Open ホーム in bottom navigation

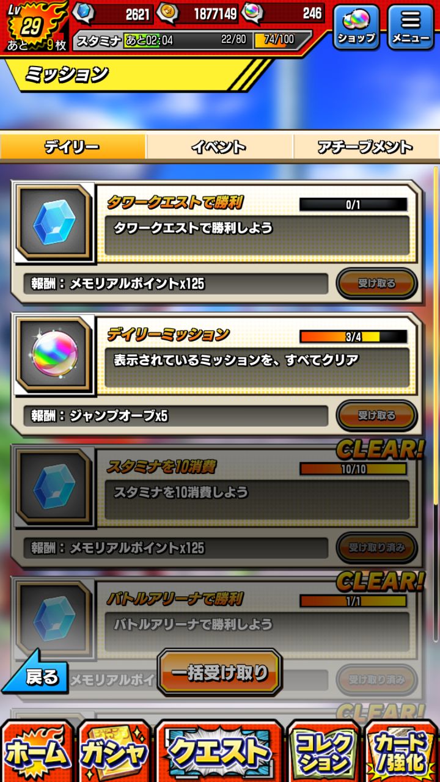pyautogui.click(x=38, y=751)
